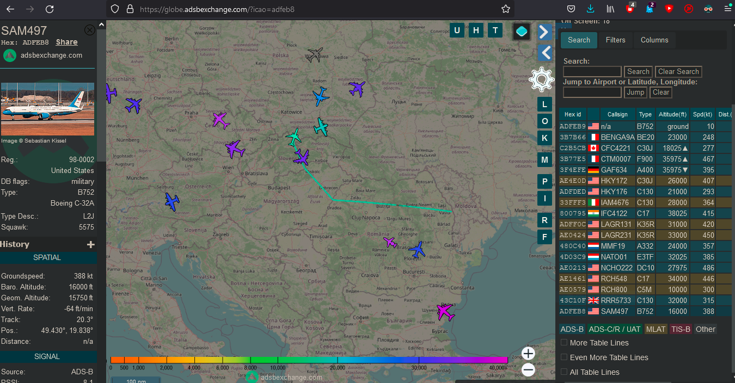Enable All Table Lines checkbox
Image resolution: width=735 pixels, height=383 pixels.
564,372
